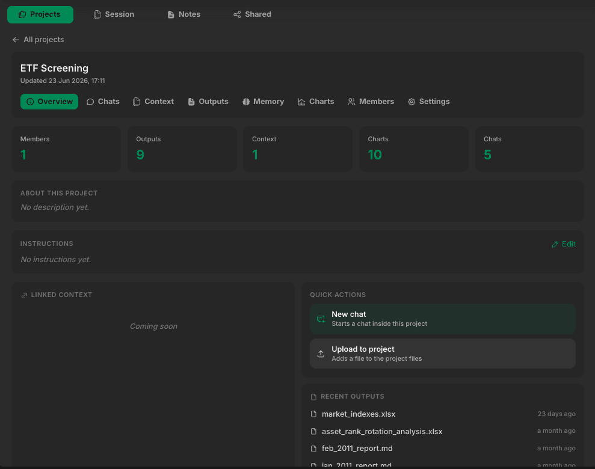Click the 'No instructions yet.' text
The image size is (595, 469).
[x=56, y=260]
